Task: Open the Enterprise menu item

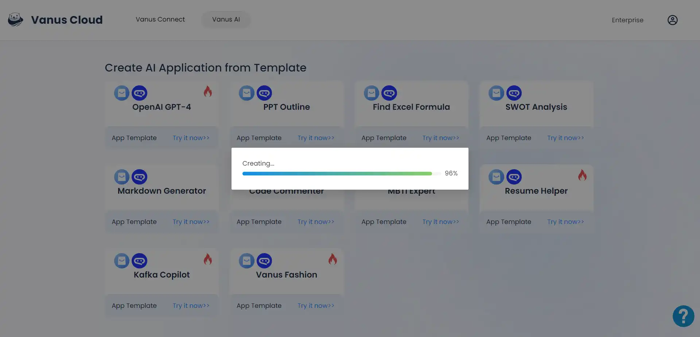Action: (627, 20)
